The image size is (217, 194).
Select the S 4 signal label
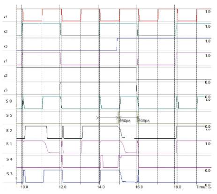[x=9, y=159]
